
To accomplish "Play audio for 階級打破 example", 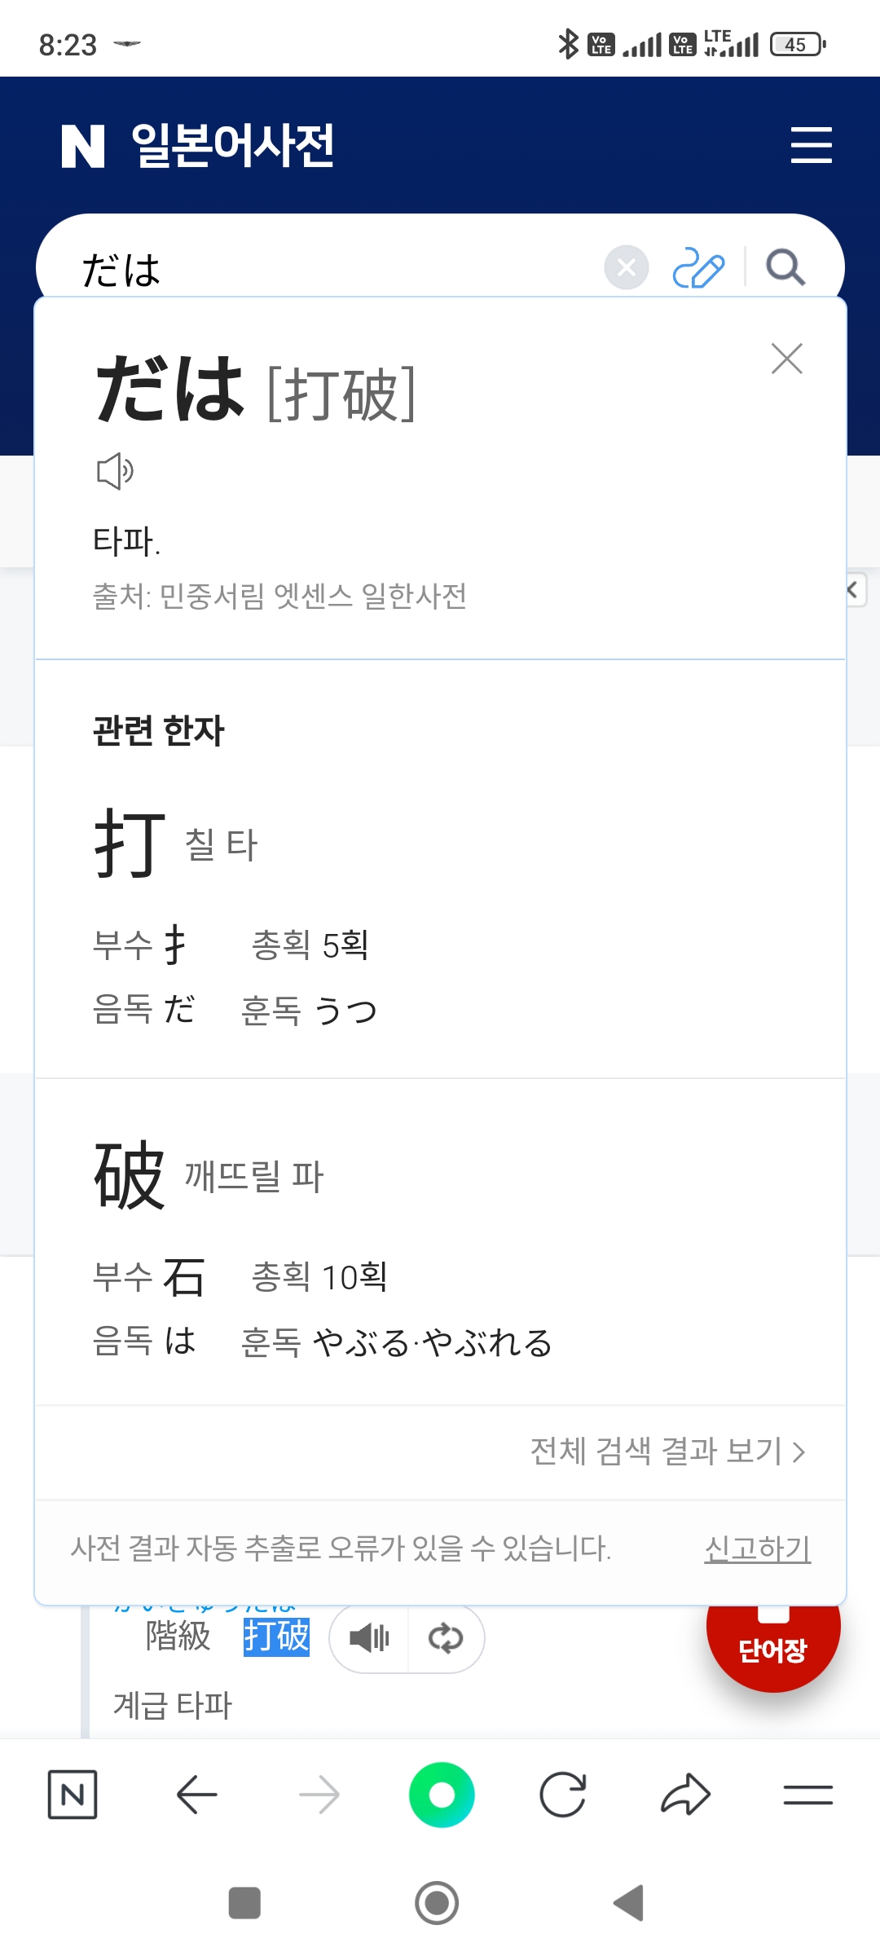I will click(369, 1637).
